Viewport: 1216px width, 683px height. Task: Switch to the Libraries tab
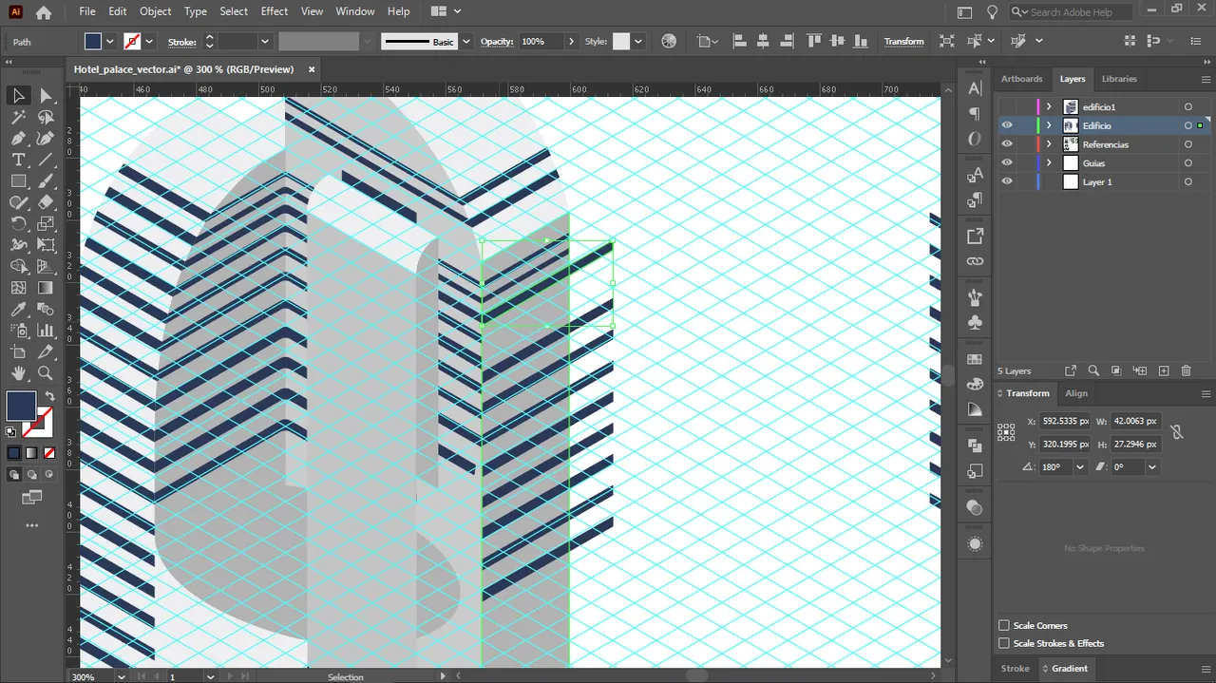(1119, 79)
